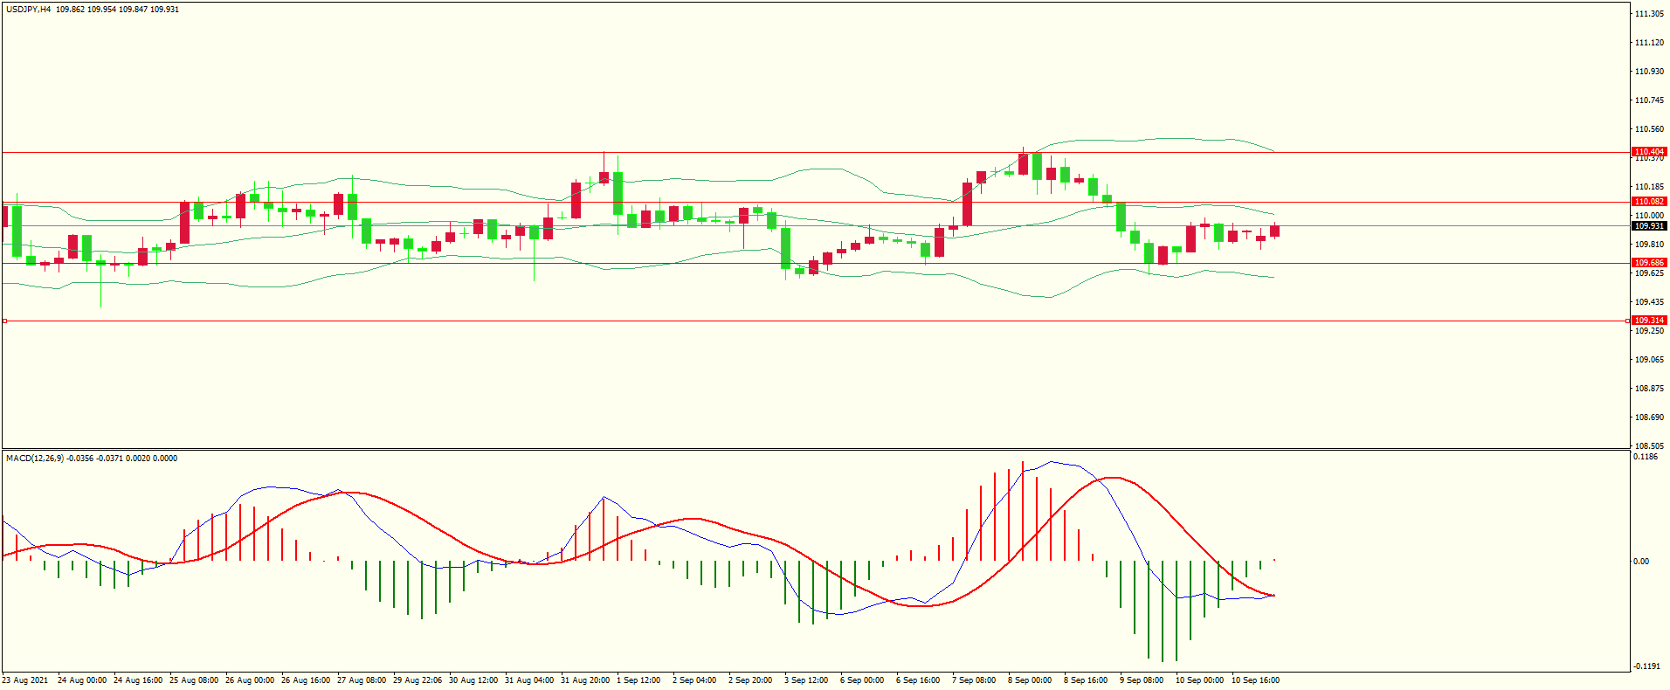The width and height of the screenshot is (1670, 690).
Task: Click the 110.930 value on price axis
Action: (x=1649, y=72)
